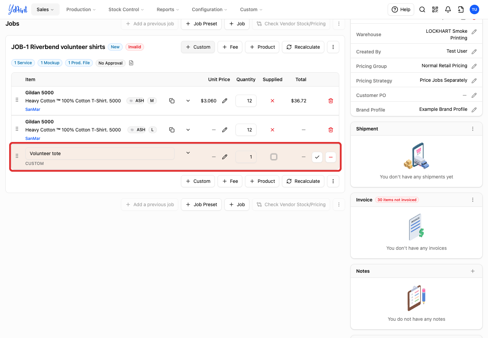Toggle Supplied X mark for ASH M row

(272, 101)
